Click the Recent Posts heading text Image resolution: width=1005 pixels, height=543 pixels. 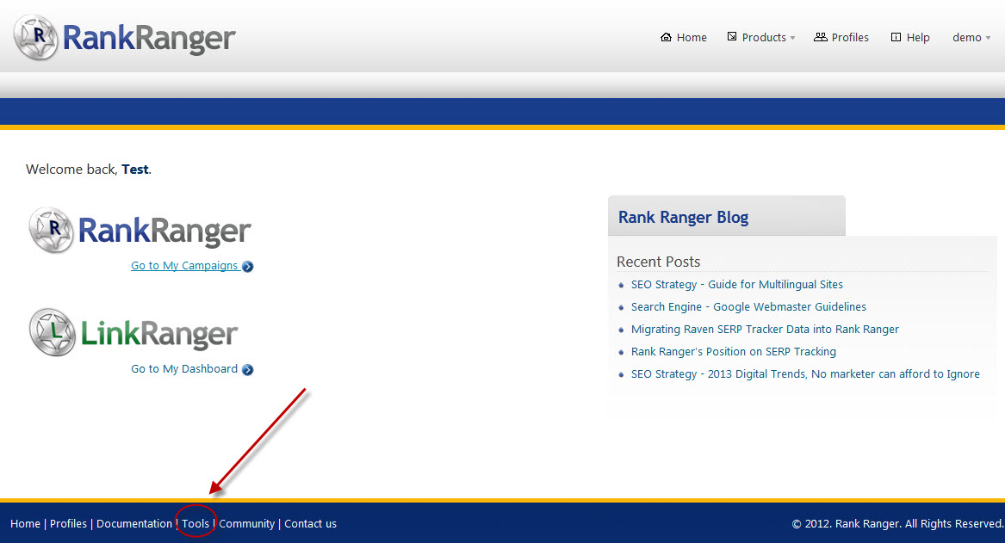(658, 262)
